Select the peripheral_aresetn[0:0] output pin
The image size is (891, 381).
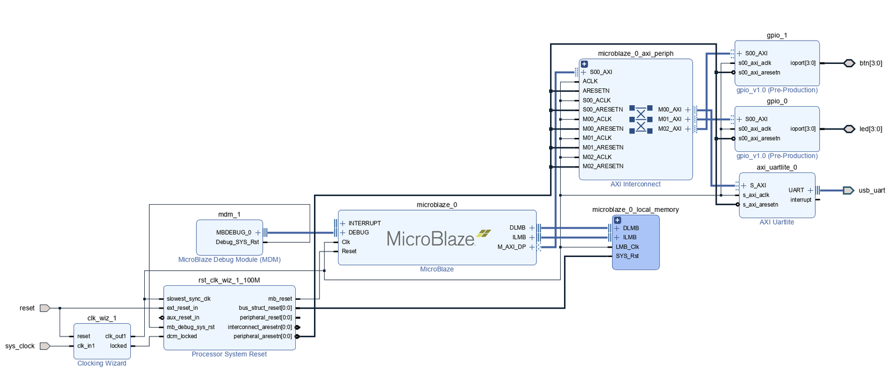(262, 337)
